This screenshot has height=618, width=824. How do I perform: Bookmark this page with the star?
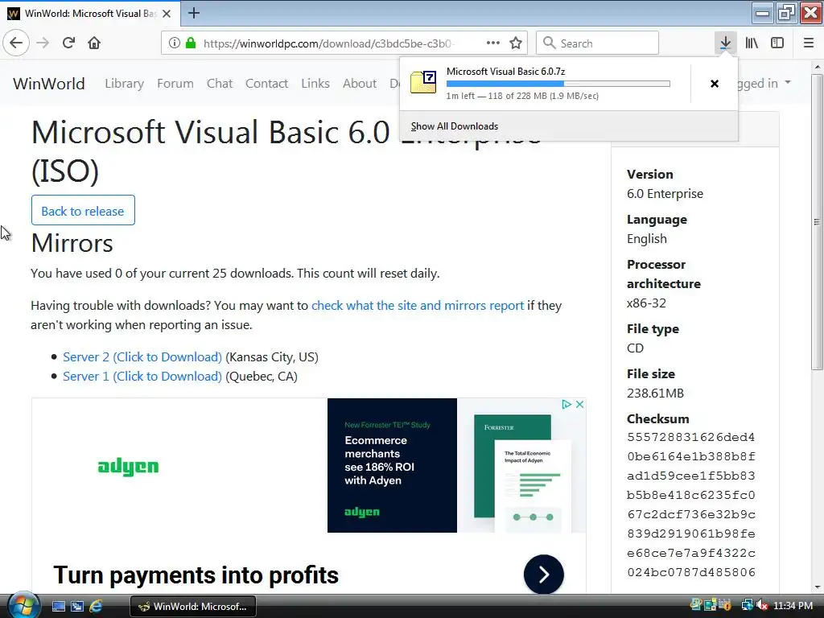pyautogui.click(x=516, y=43)
